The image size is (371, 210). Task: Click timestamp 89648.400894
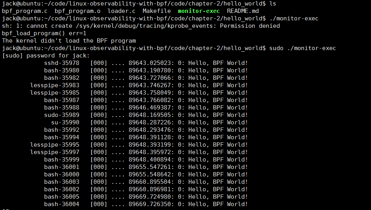click(x=150, y=160)
